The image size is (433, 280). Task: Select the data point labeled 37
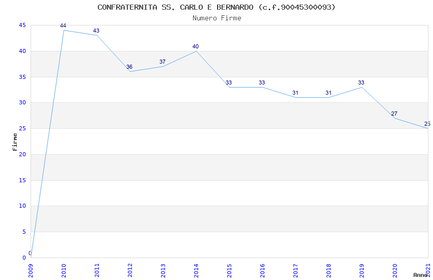pyautogui.click(x=163, y=62)
